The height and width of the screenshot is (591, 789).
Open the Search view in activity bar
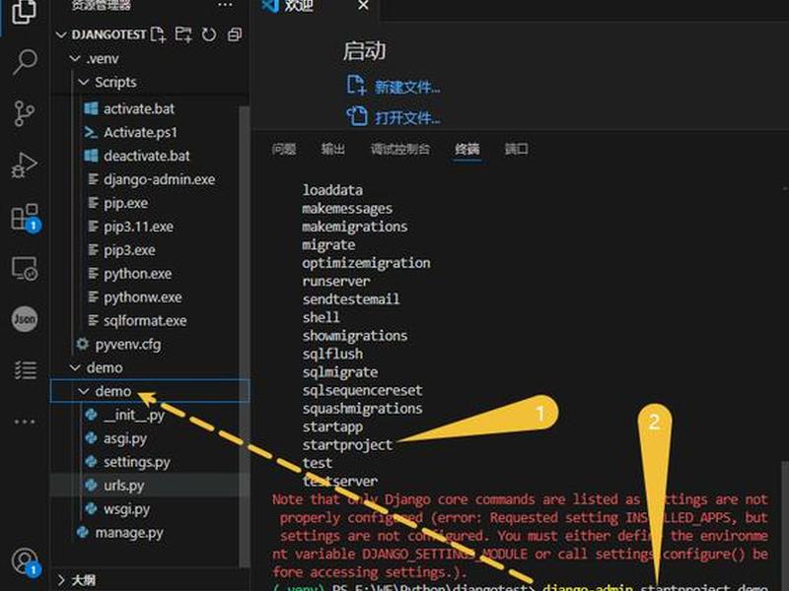point(24,61)
